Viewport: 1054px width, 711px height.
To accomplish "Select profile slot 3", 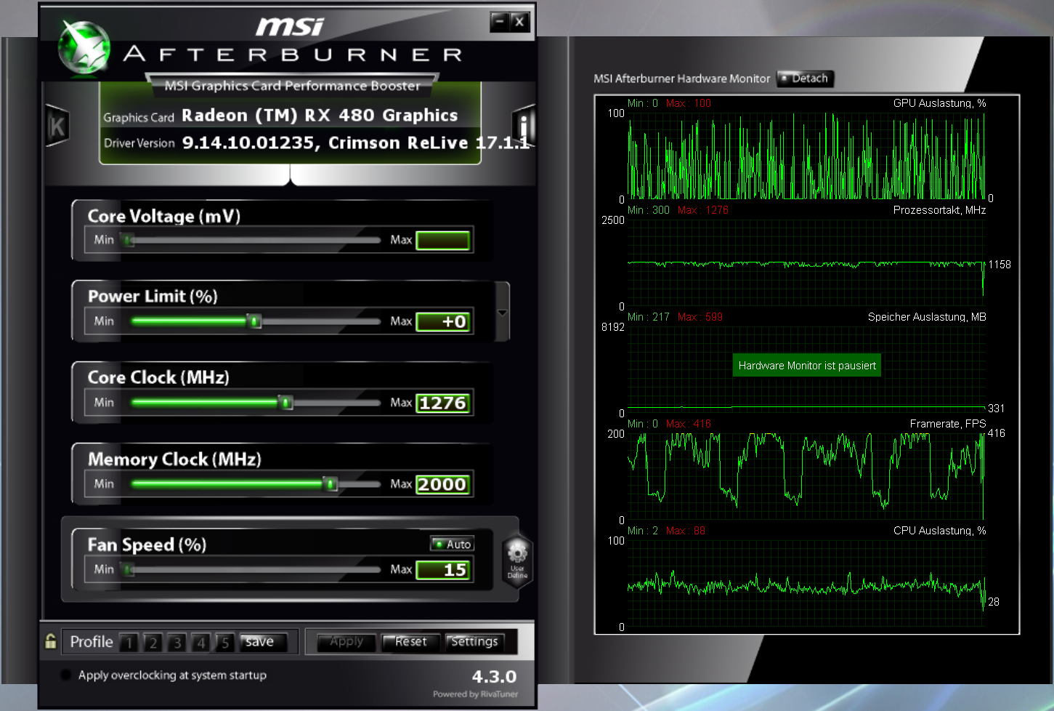I will pos(177,643).
